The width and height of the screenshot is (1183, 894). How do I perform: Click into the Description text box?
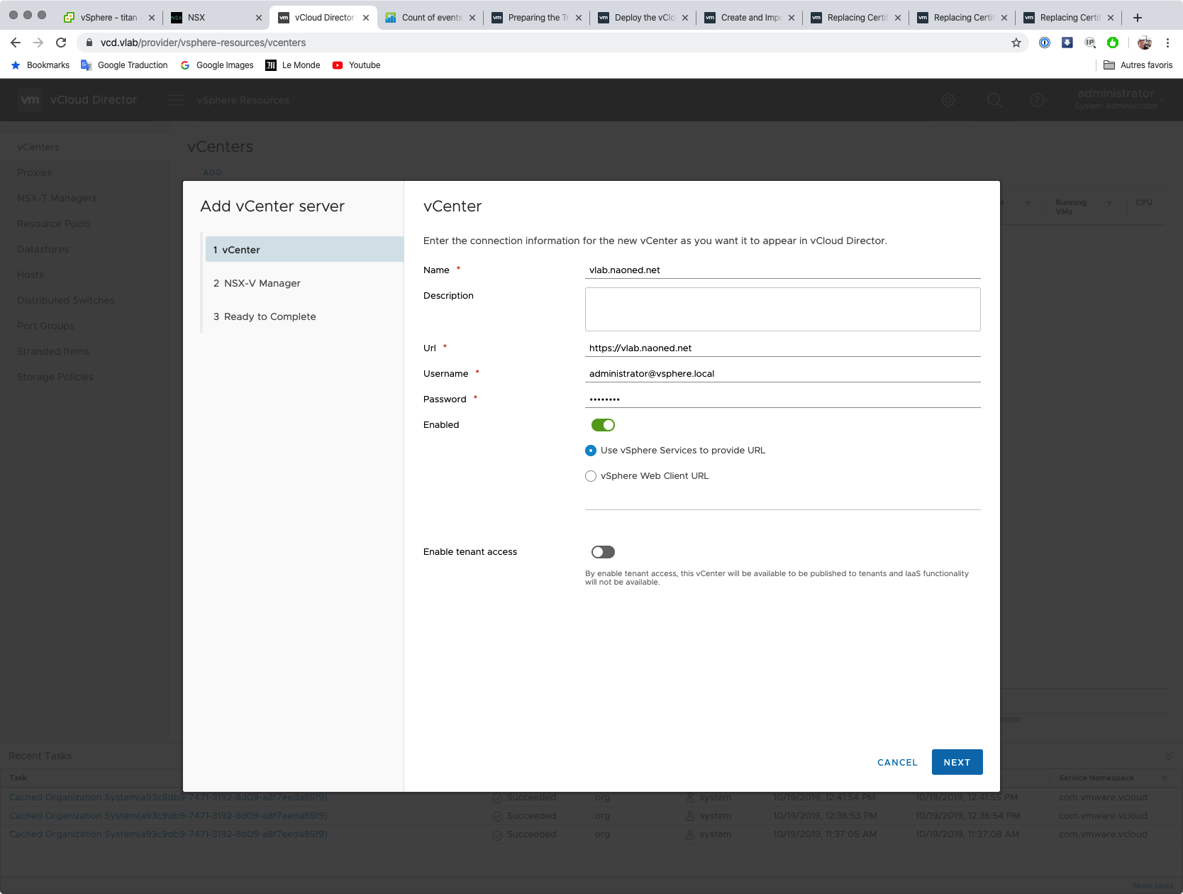pyautogui.click(x=782, y=309)
